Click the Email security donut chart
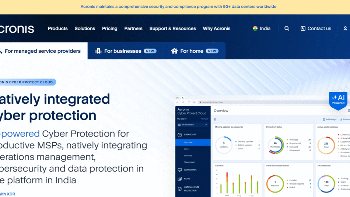This screenshot has height=197, width=350. (326, 184)
